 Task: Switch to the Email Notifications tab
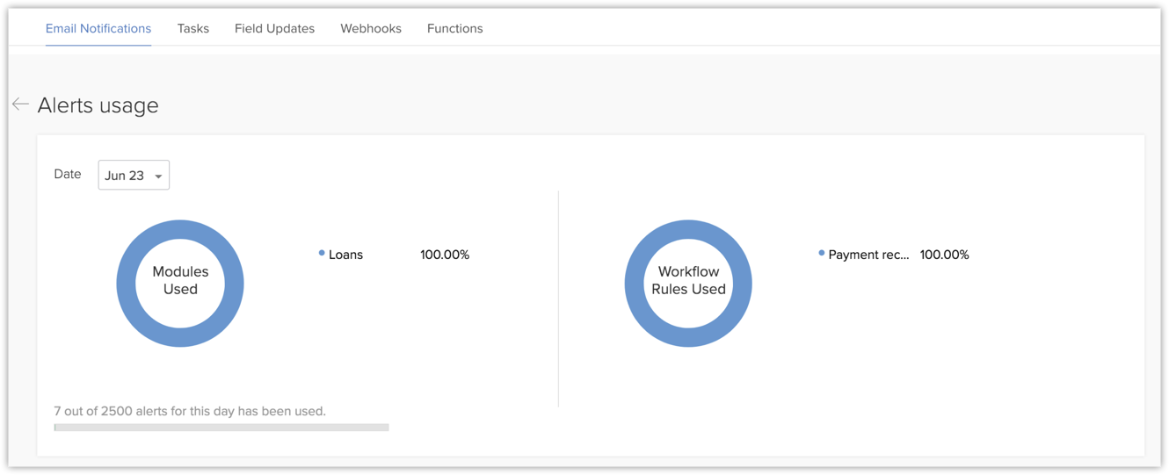point(98,28)
